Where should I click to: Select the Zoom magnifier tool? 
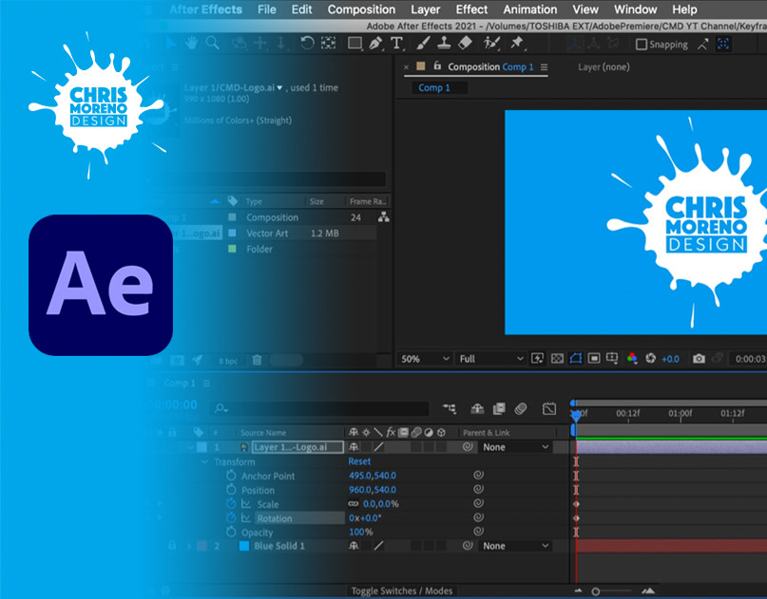tap(212, 44)
